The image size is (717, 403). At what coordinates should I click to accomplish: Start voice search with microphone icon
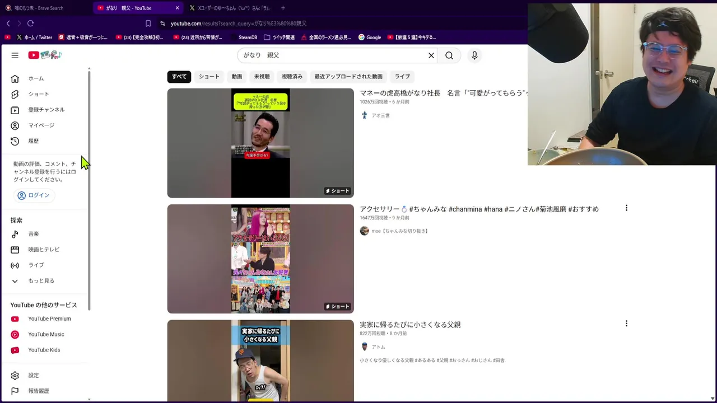tap(474, 55)
